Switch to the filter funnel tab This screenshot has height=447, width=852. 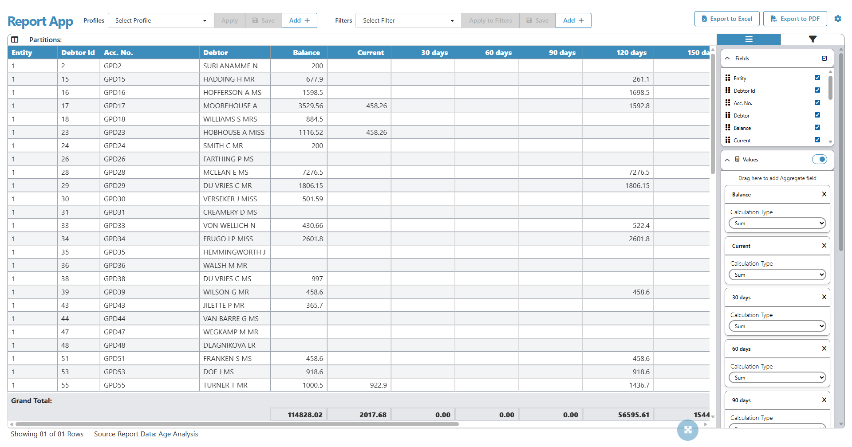pyautogui.click(x=812, y=39)
